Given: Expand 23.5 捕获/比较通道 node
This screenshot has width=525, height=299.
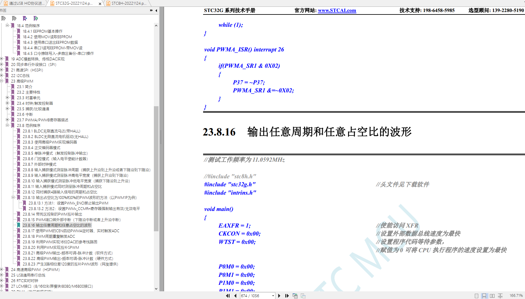Looking at the screenshot, I should tap(7, 109).
